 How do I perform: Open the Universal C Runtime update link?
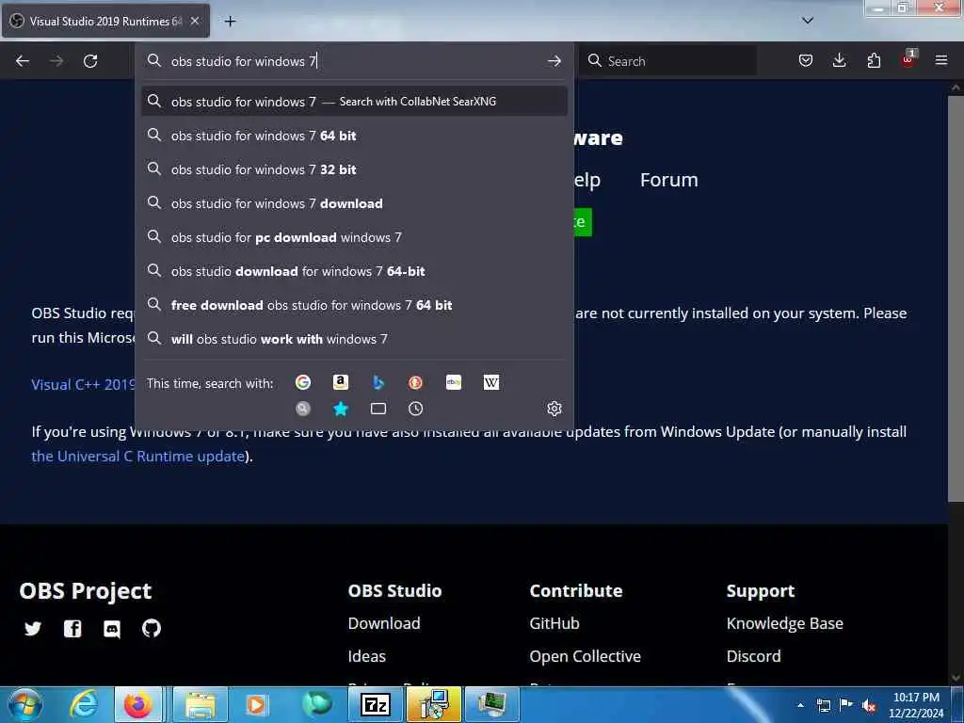[x=137, y=457]
